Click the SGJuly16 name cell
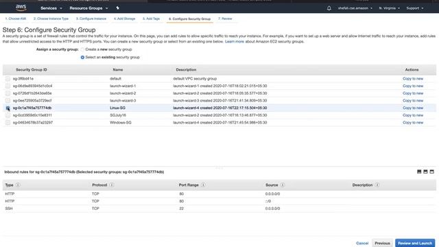The image size is (439, 247). click(x=118, y=115)
